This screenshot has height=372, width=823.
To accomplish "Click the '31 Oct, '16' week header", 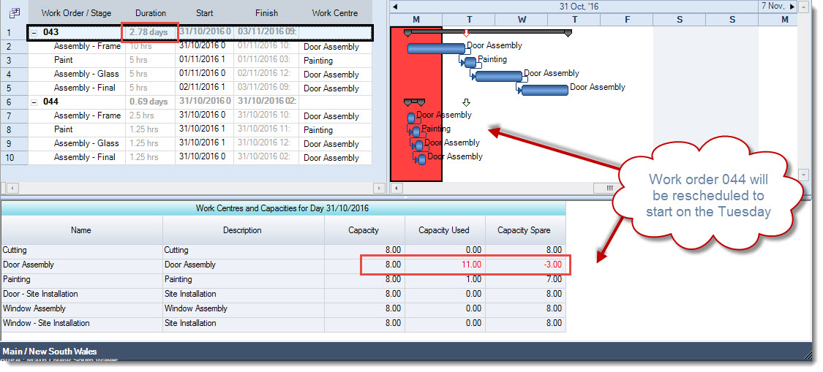I will (579, 7).
